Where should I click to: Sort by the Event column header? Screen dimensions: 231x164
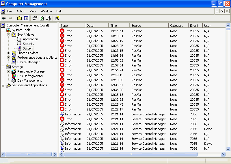click(195, 26)
